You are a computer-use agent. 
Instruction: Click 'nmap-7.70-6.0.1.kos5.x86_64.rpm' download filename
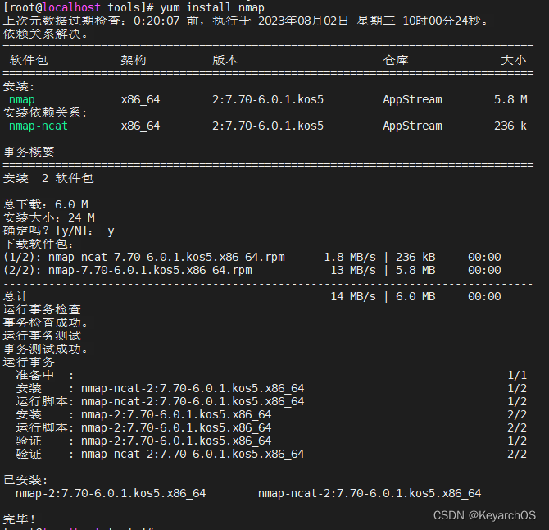pyautogui.click(x=150, y=270)
